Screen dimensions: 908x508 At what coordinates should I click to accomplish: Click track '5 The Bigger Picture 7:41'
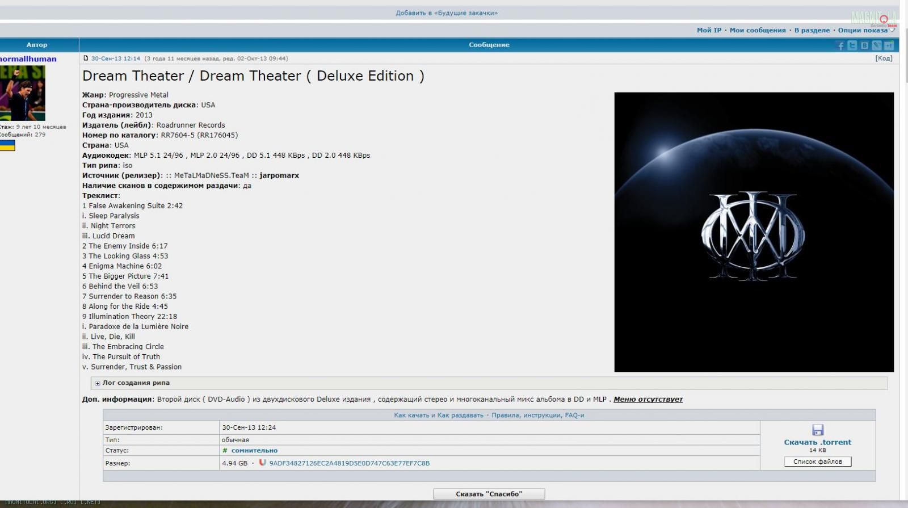point(125,276)
